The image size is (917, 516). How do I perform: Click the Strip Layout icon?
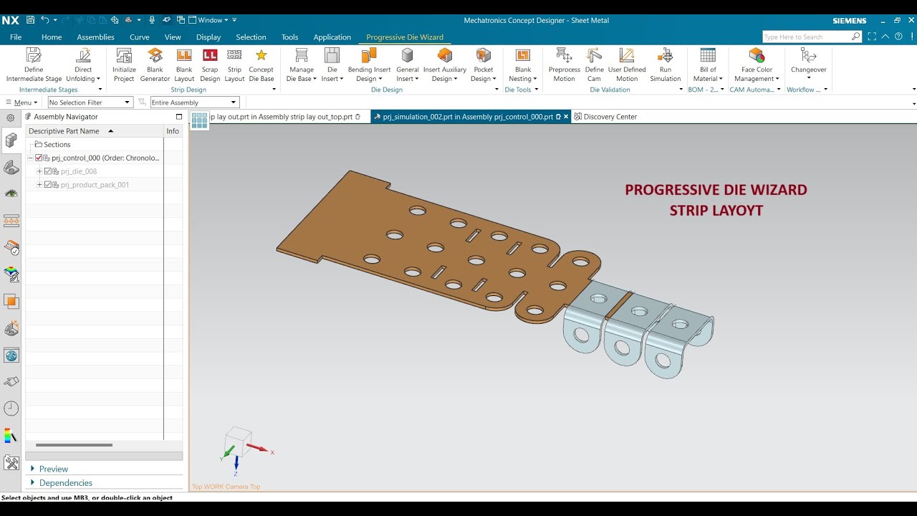pyautogui.click(x=234, y=55)
